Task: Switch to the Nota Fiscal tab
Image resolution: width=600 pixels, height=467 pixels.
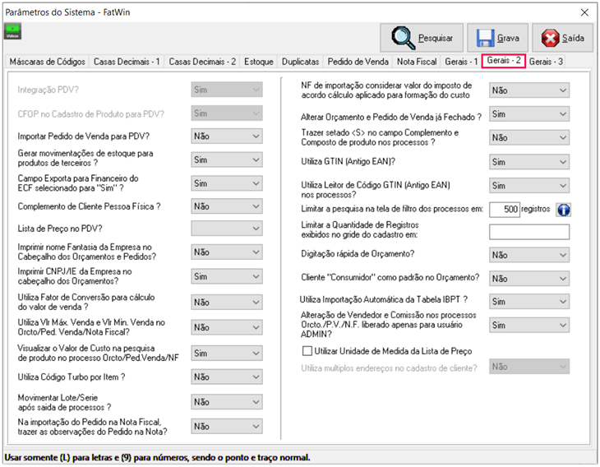Action: (417, 62)
